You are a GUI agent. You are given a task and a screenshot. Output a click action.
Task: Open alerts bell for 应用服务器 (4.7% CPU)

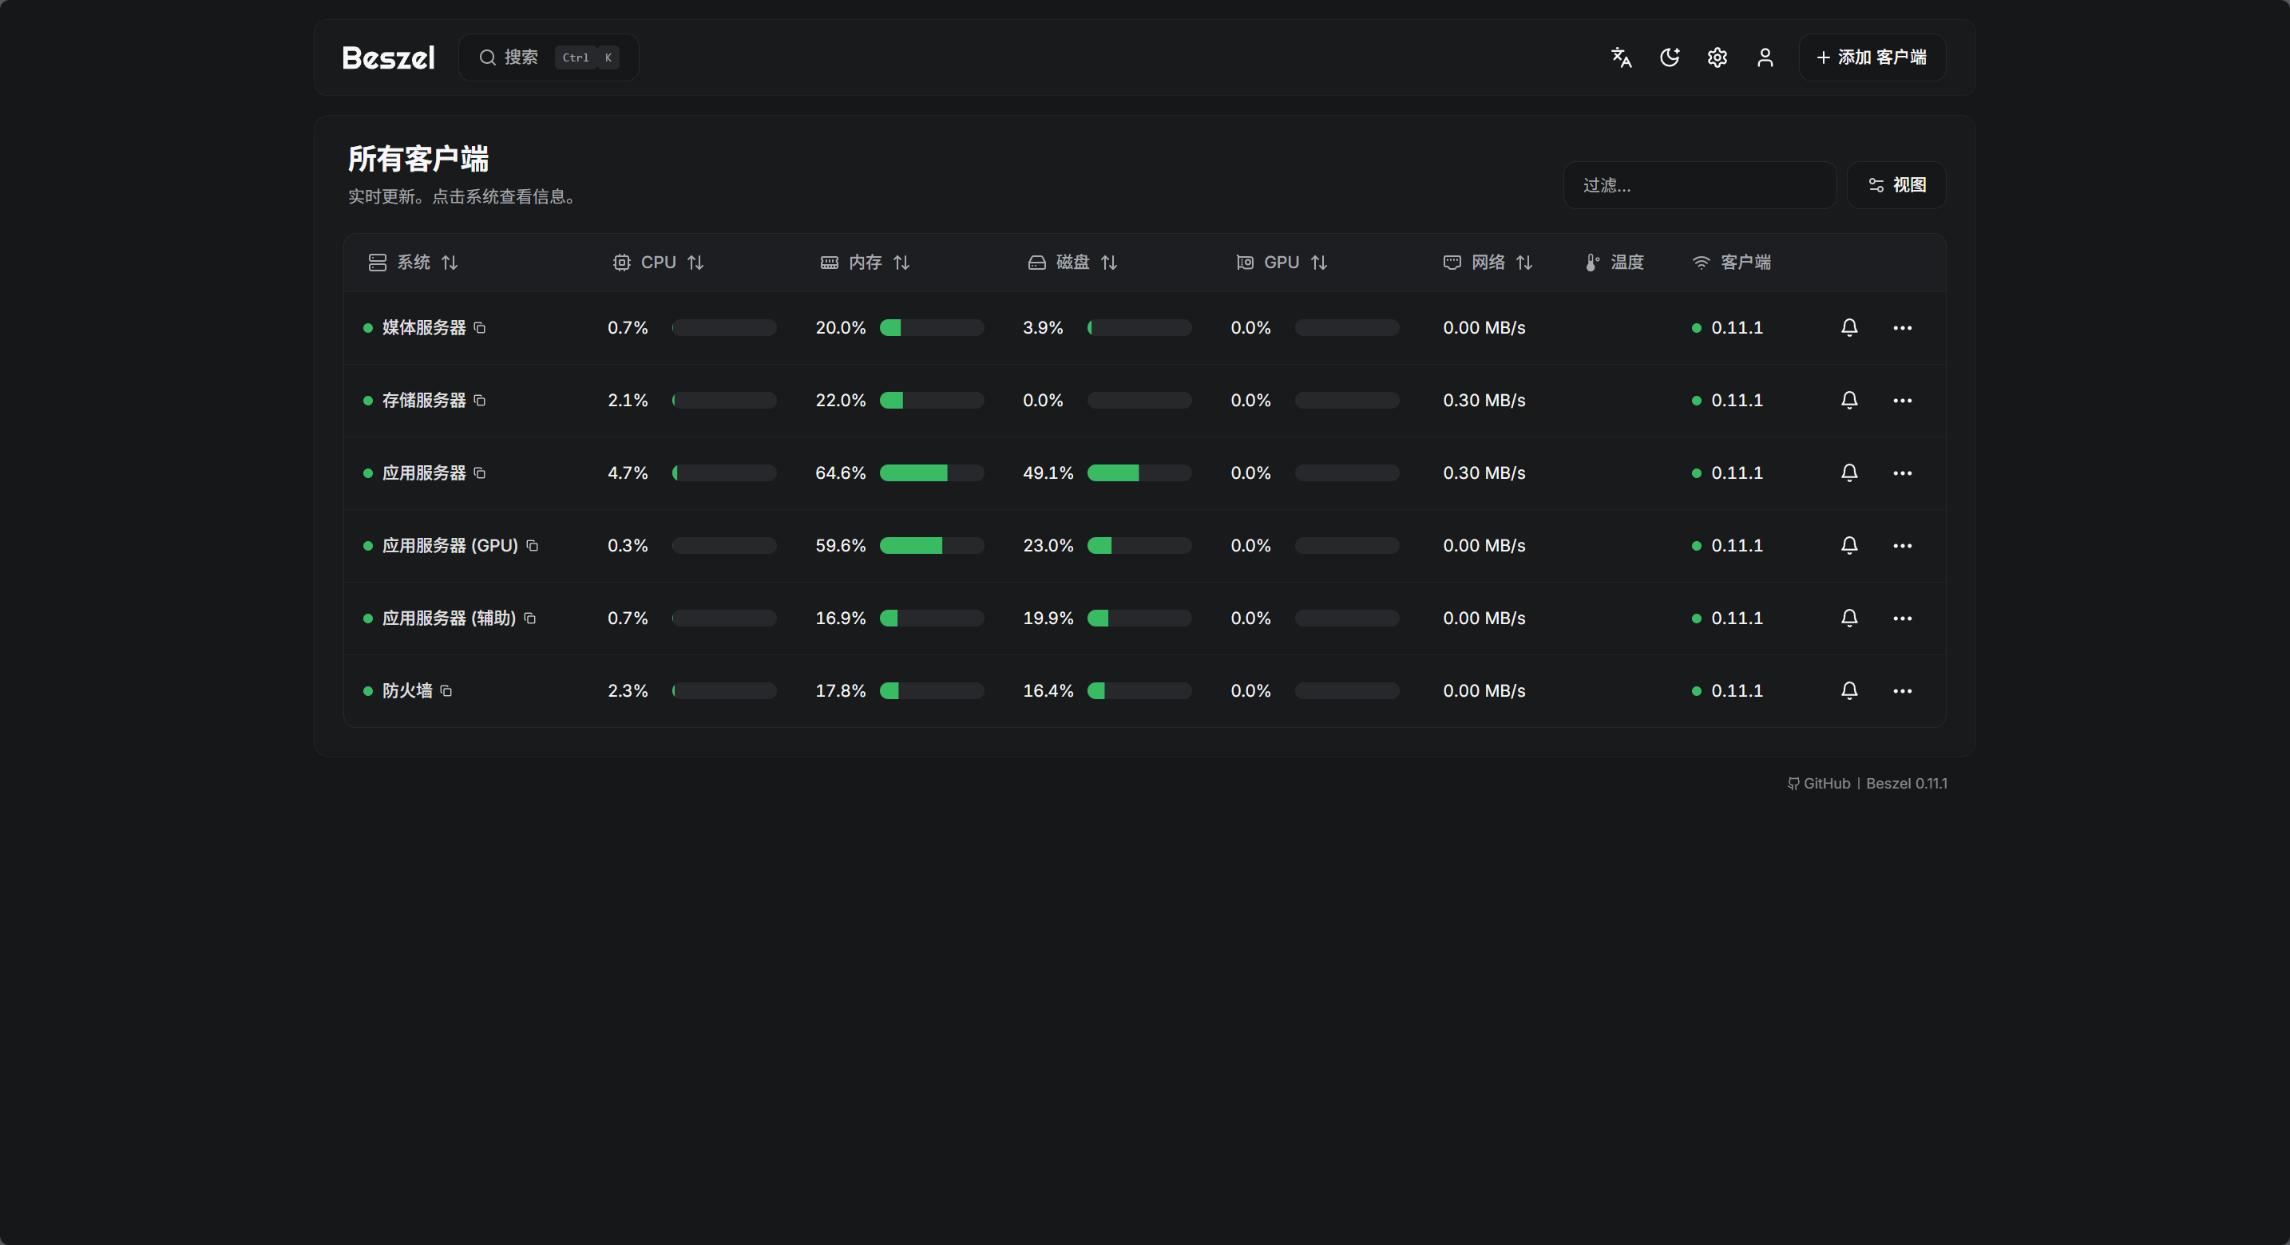pos(1849,473)
